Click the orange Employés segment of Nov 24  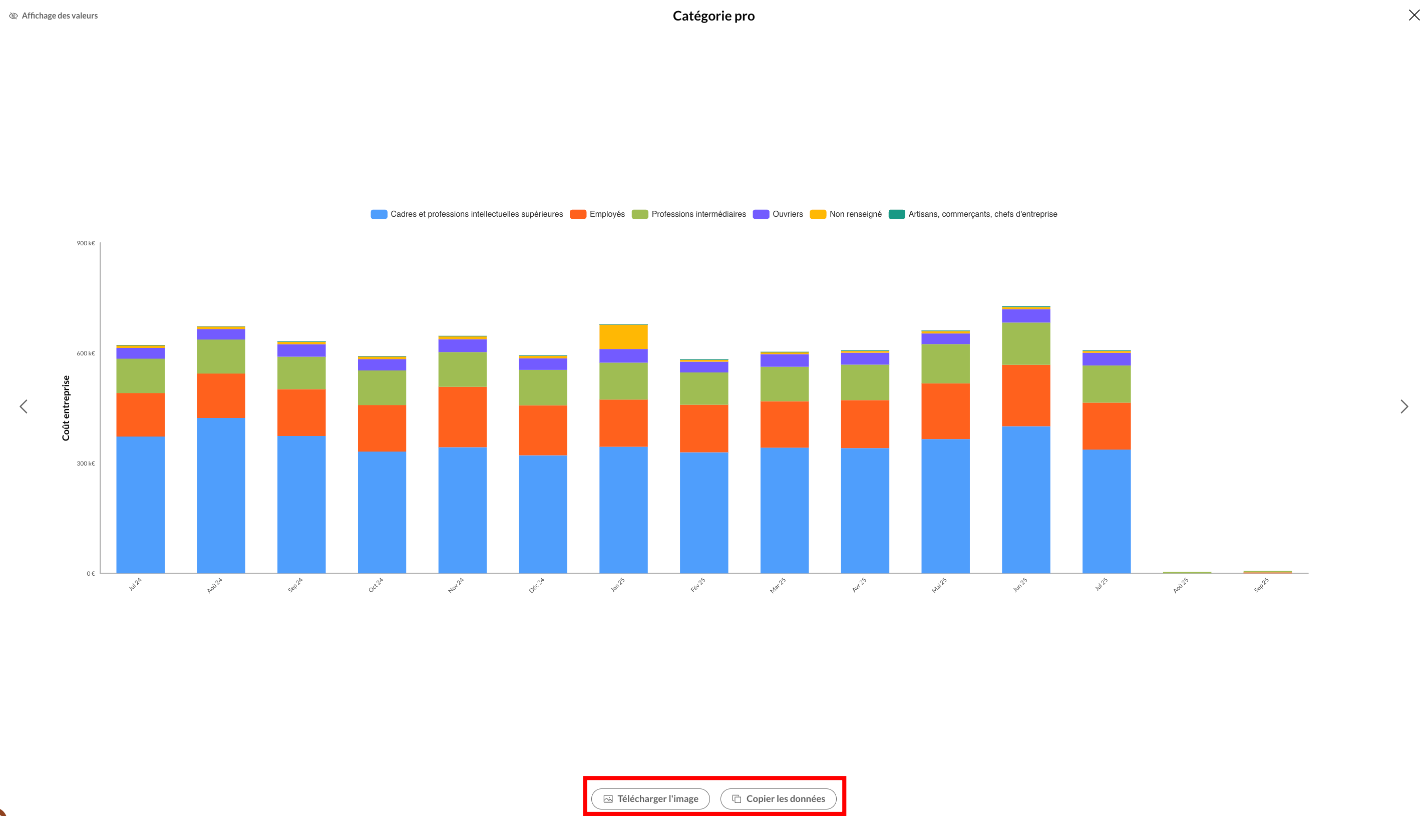coord(462,417)
